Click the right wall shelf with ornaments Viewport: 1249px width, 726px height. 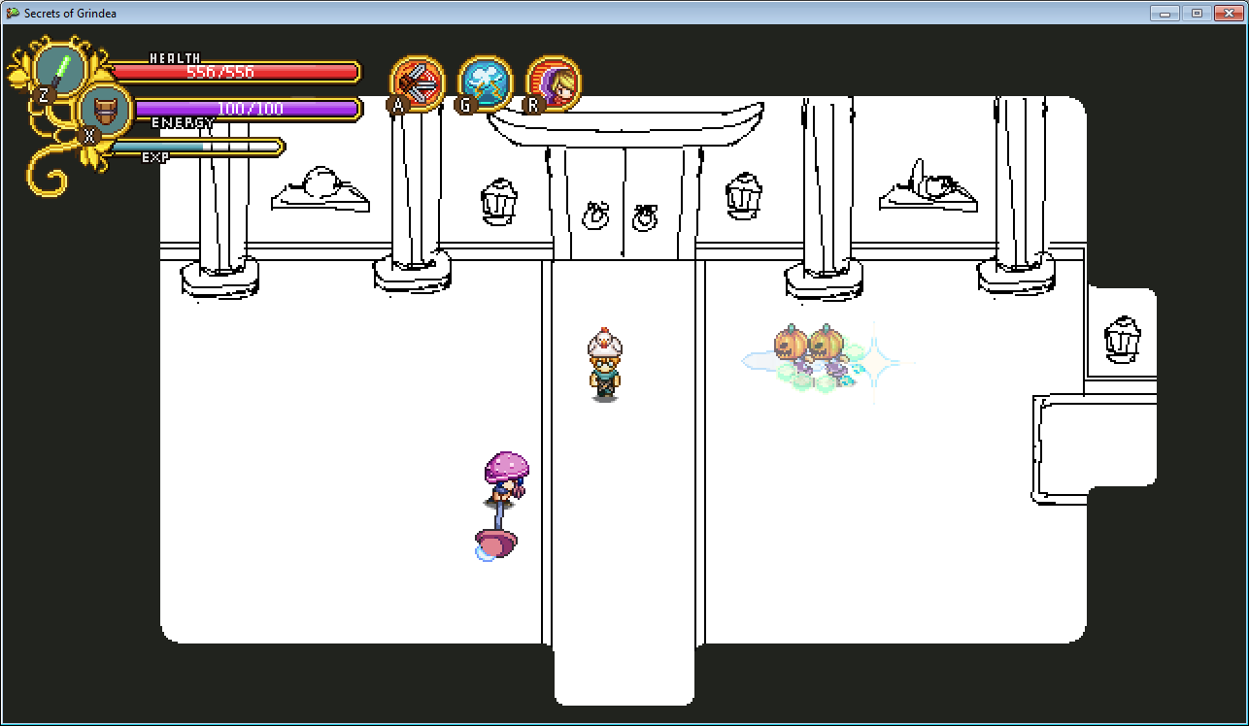(x=928, y=186)
